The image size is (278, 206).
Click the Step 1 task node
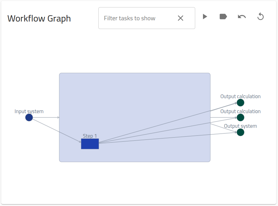(x=90, y=144)
